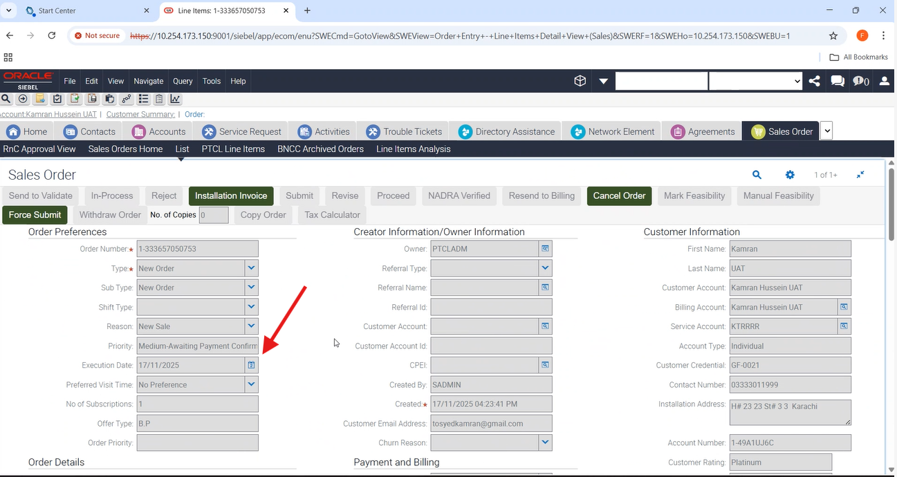The width and height of the screenshot is (897, 477).
Task: Click the line chart icon in toolbar
Action: tap(176, 99)
